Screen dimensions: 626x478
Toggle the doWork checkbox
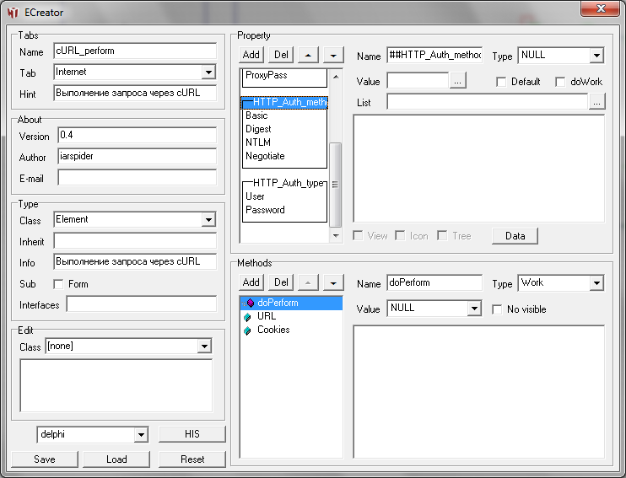coord(561,82)
